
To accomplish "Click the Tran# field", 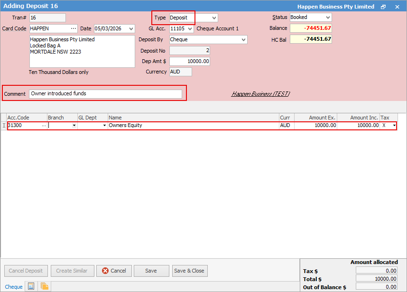I will 47,18.
